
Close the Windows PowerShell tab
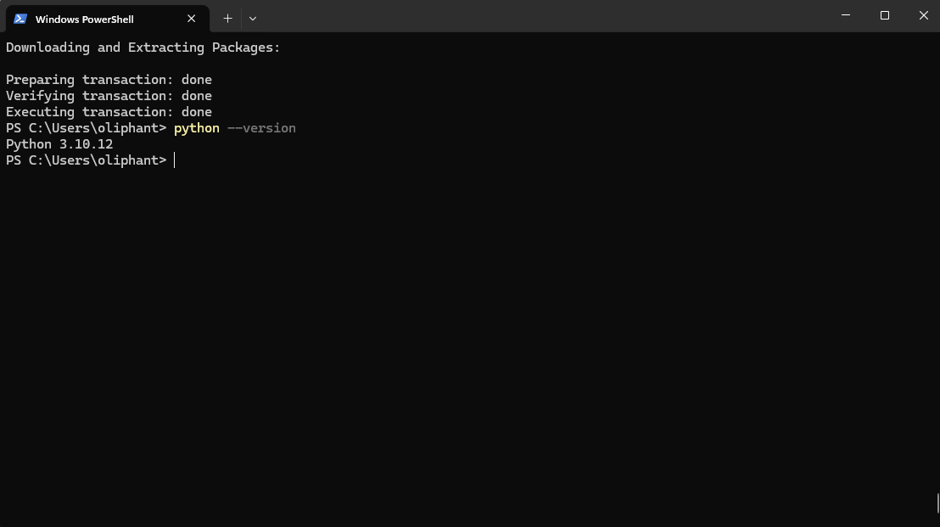[192, 19]
